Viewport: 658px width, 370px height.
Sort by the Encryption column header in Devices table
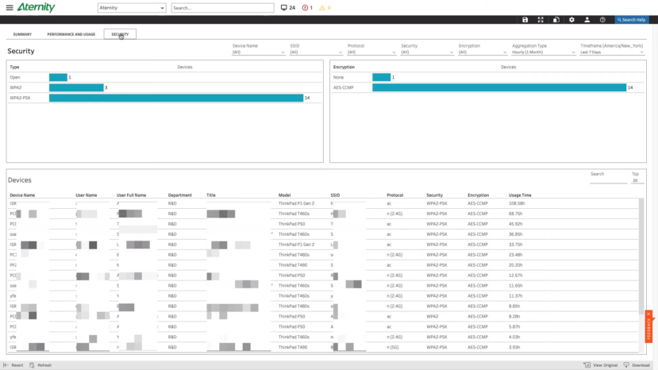pyautogui.click(x=478, y=195)
